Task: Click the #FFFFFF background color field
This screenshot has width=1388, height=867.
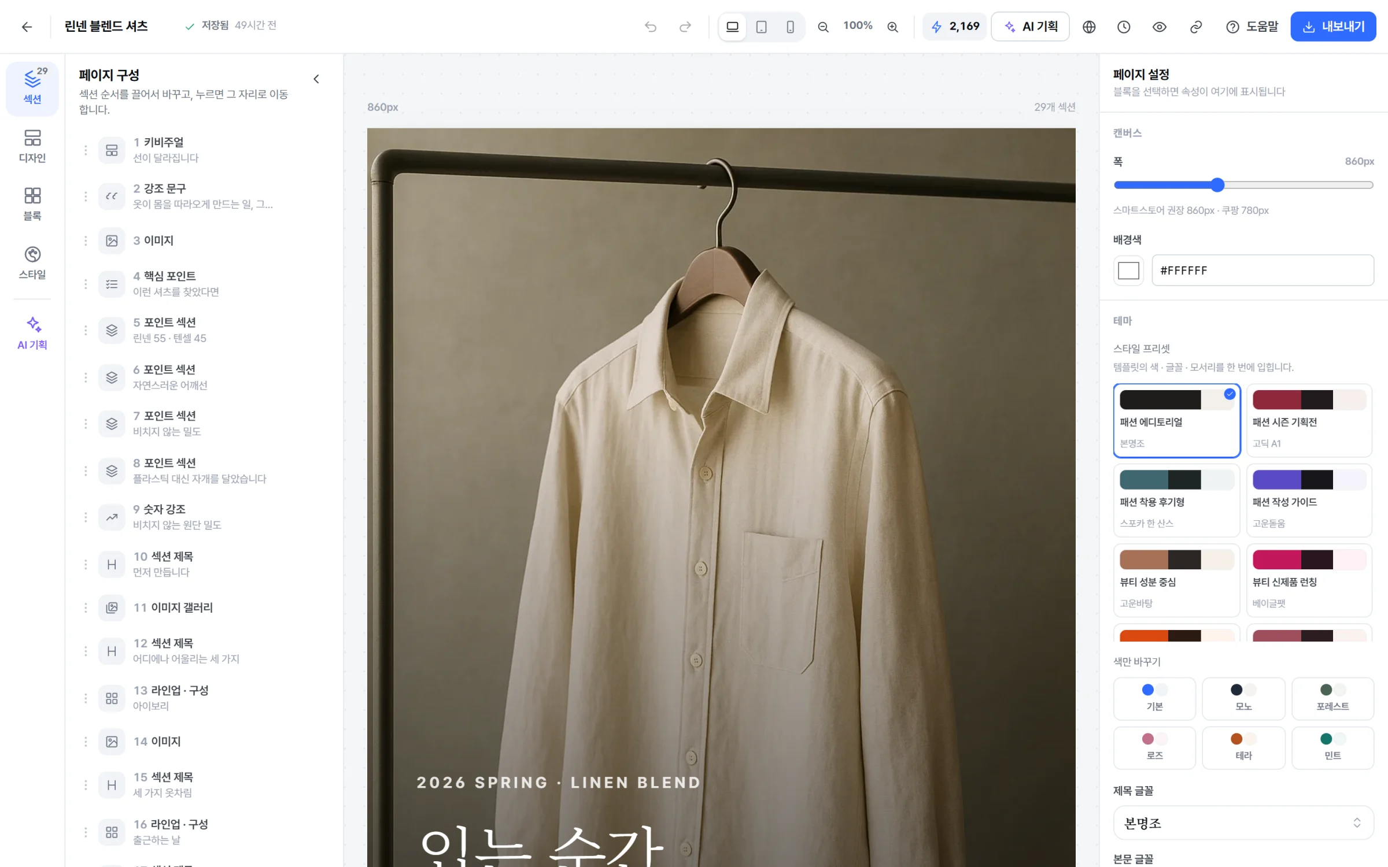Action: [1263, 271]
